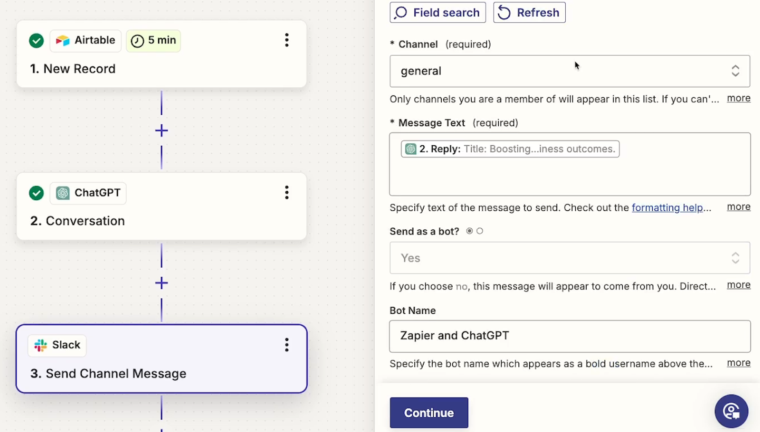Click Channel dropdown up-down arrows
The height and width of the screenshot is (432, 760).
tap(735, 71)
